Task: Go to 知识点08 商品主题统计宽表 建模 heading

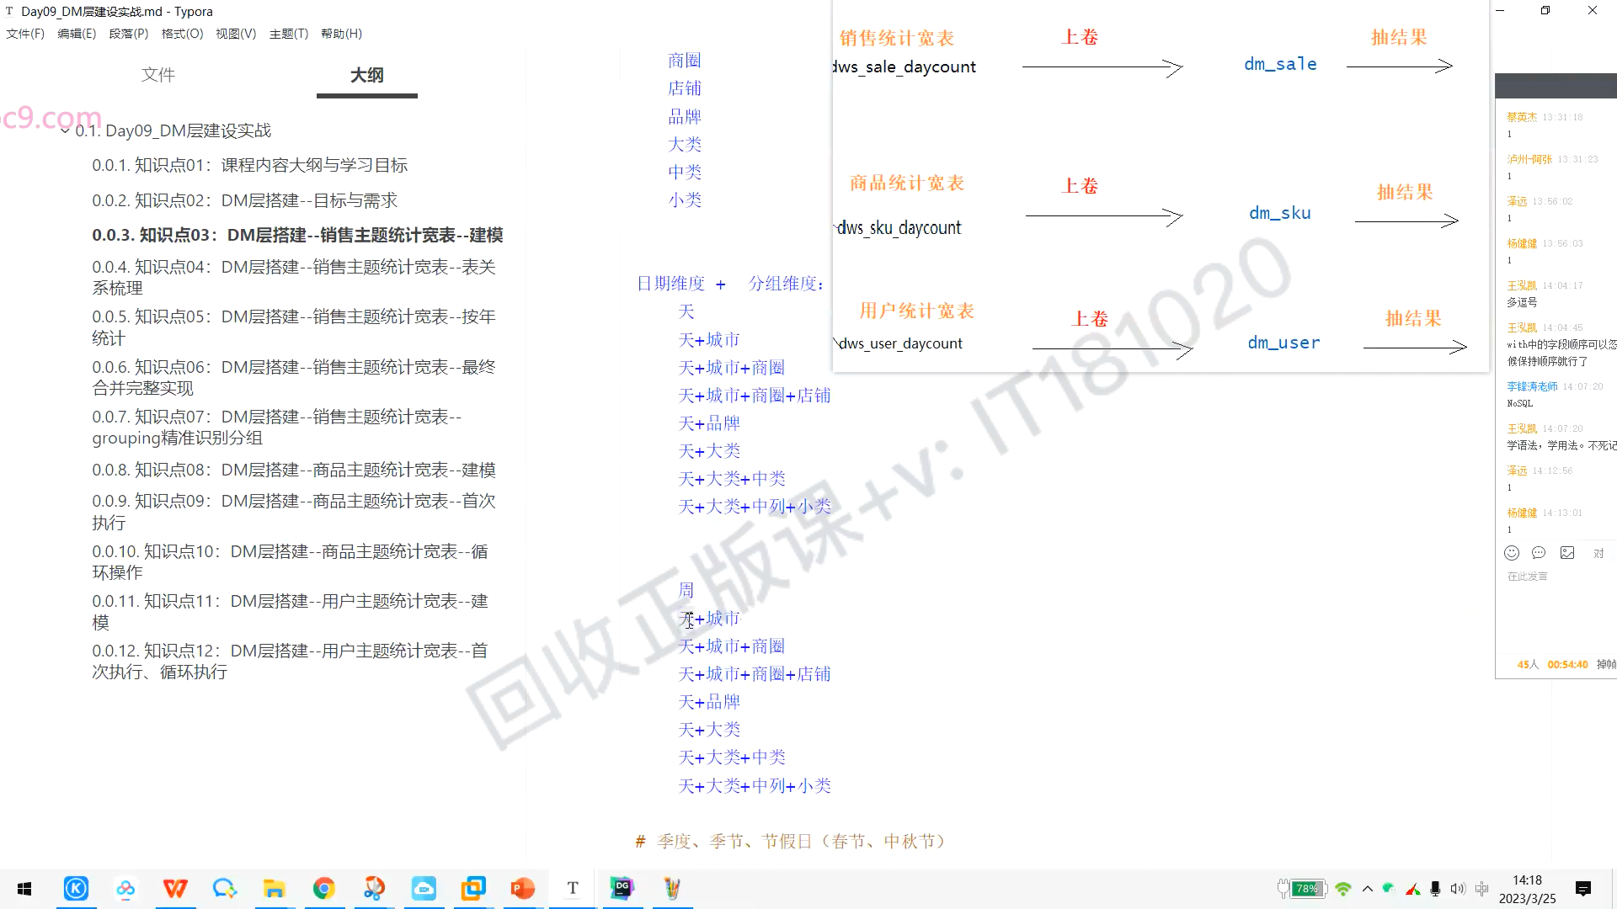Action: coord(293,470)
